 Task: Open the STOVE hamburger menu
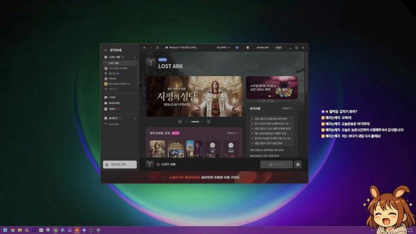[105, 50]
